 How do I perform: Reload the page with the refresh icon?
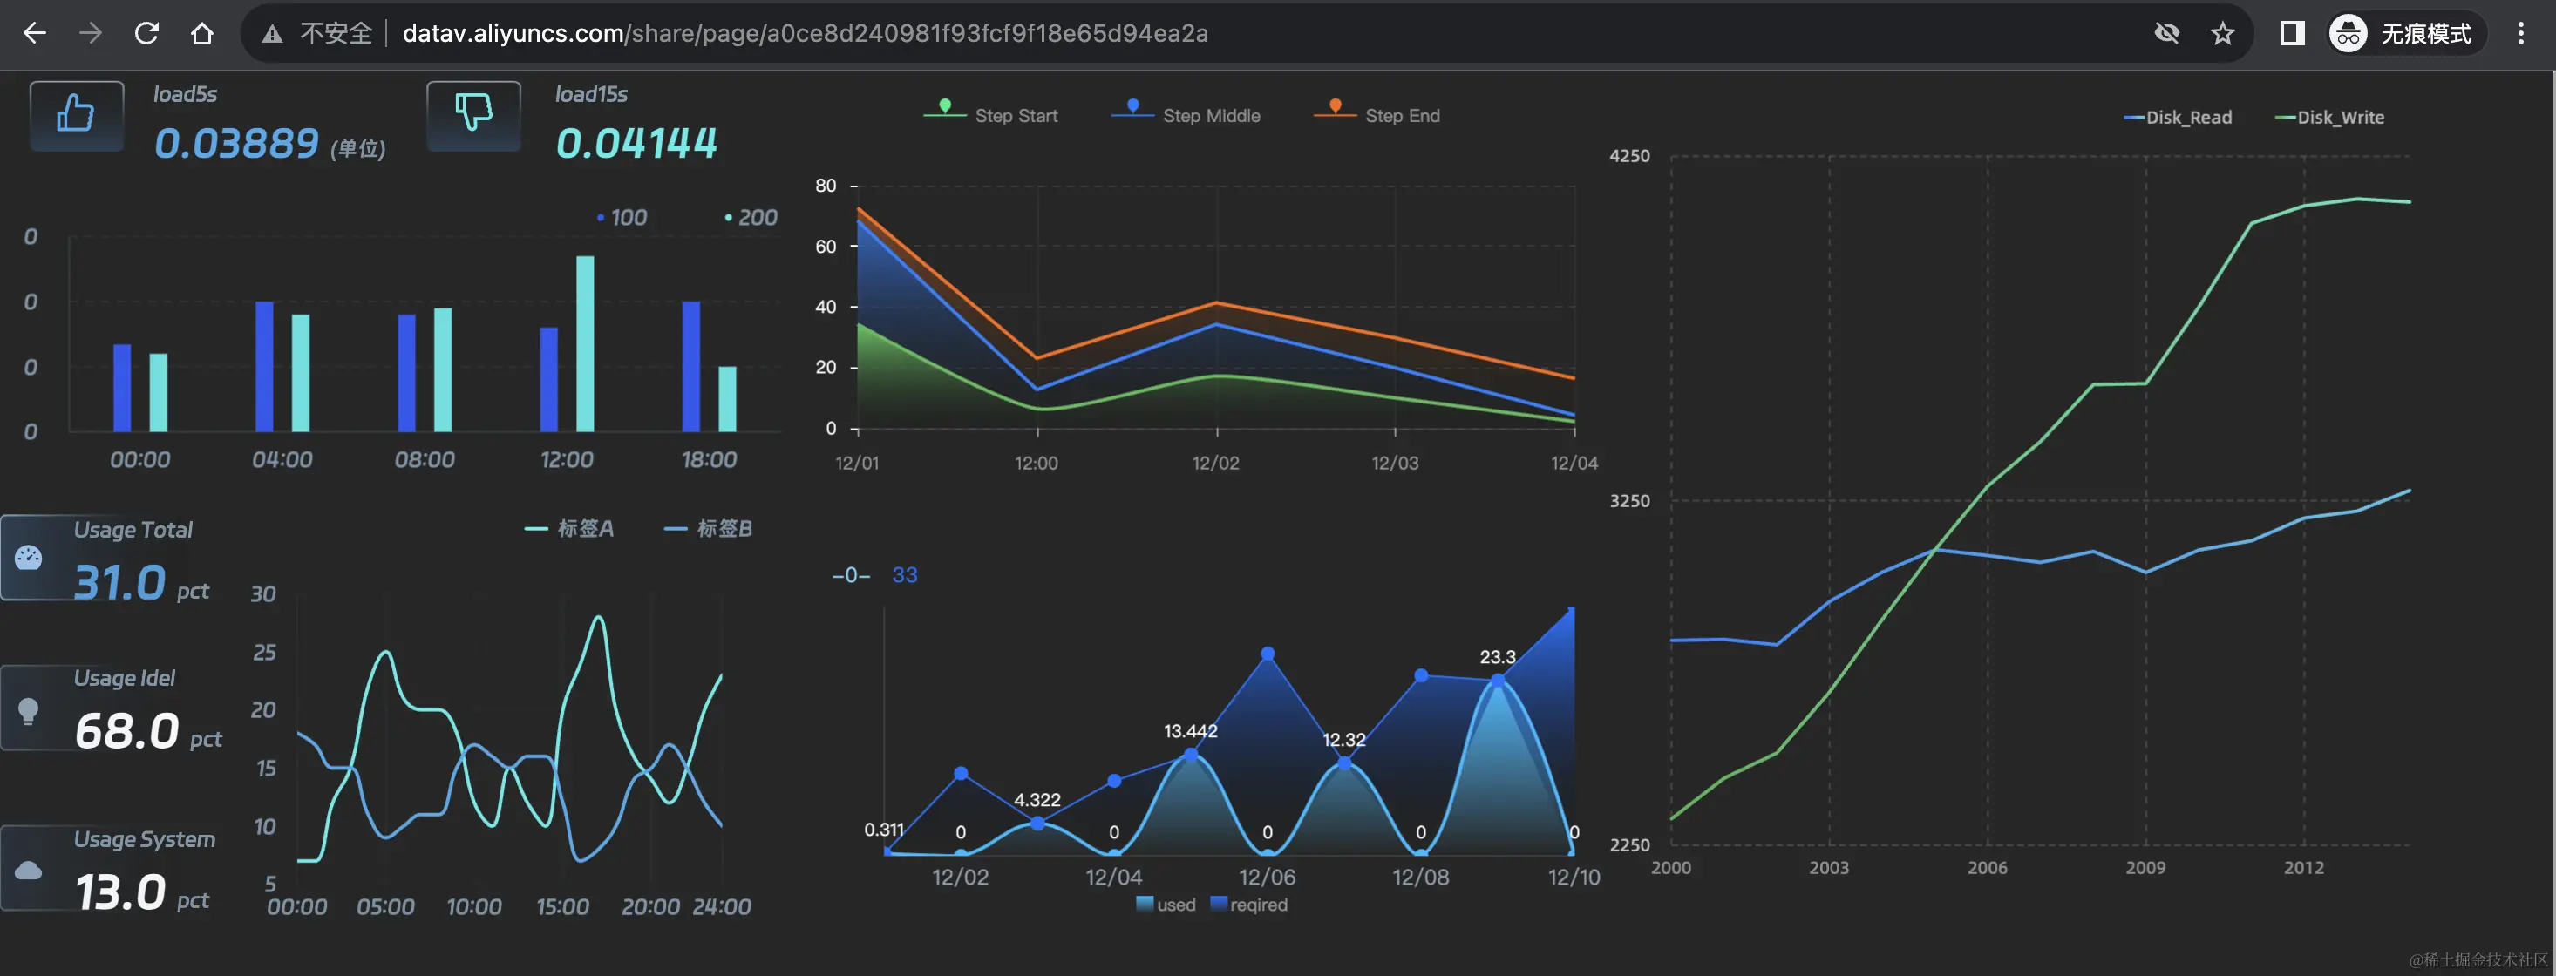coord(146,34)
